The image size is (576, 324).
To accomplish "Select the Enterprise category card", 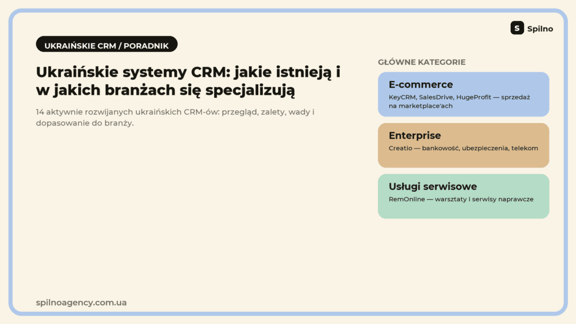I will pos(463,146).
